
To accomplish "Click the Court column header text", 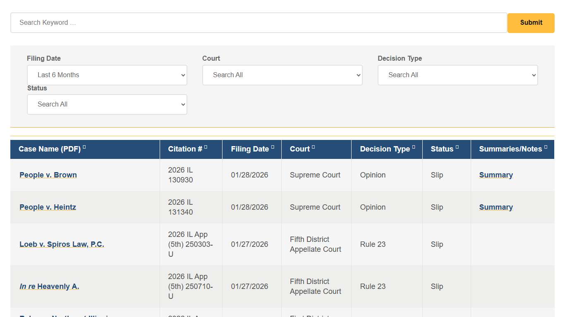I will pyautogui.click(x=299, y=149).
